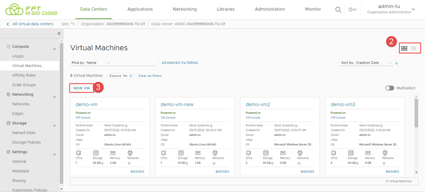
Task: Switch to list view
Action: click(x=414, y=49)
